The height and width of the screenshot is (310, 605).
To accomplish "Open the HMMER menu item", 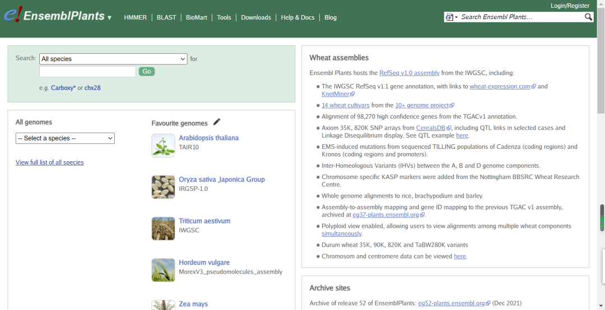I will tap(136, 17).
